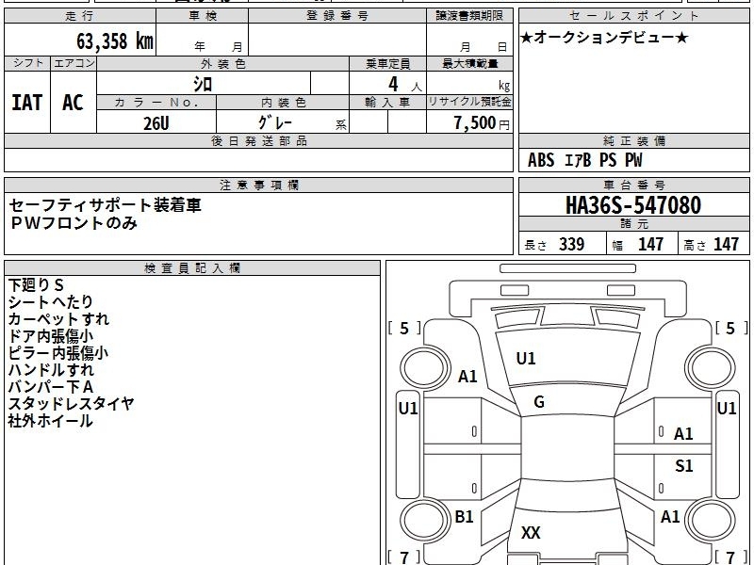Click the seating capacity value 4
The image size is (754, 565).
[x=393, y=84]
